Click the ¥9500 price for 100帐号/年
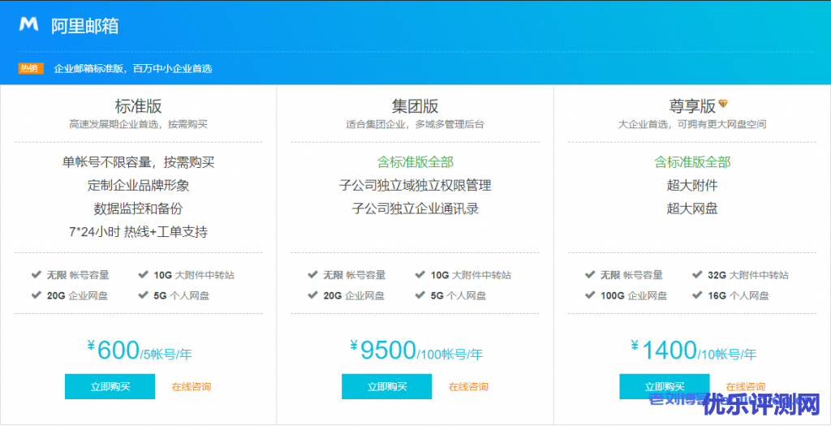The height and width of the screenshot is (426, 831). [x=416, y=351]
